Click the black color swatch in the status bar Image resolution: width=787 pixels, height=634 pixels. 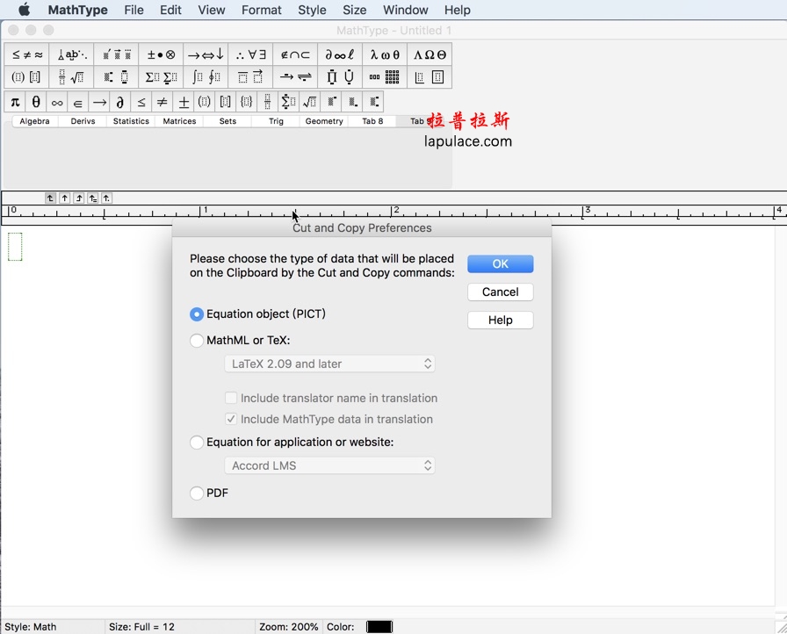tap(379, 626)
